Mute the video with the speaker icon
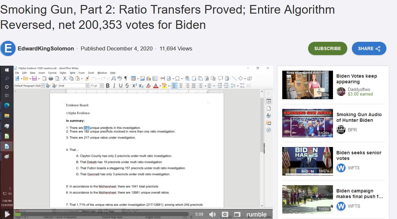This screenshot has height=219, width=397. (212, 214)
